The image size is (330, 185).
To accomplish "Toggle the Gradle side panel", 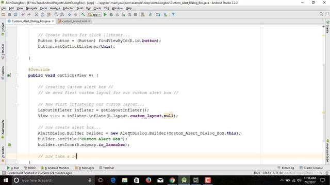I will [x=328, y=27].
